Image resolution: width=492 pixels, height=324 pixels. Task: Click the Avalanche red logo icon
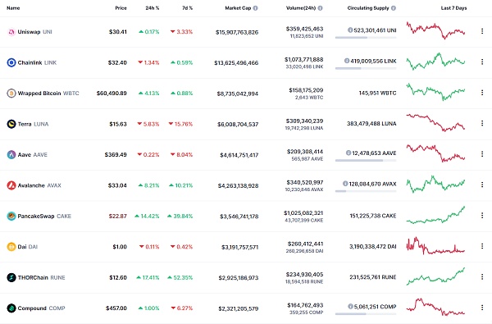[x=11, y=185]
